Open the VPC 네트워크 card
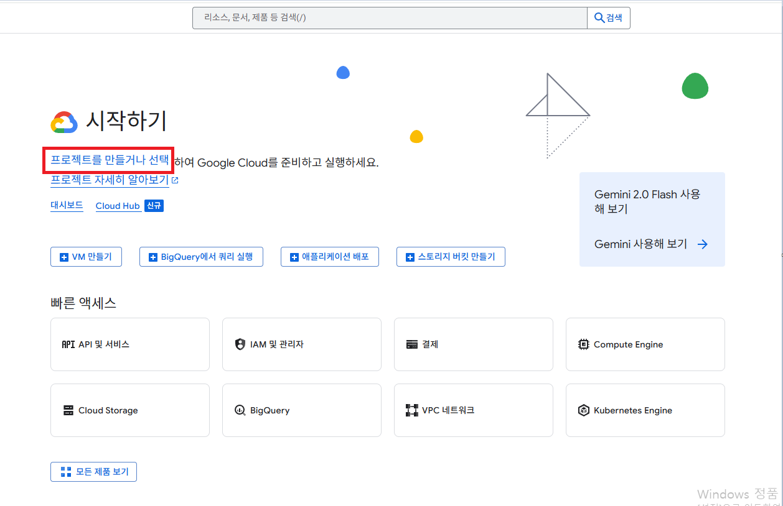Image resolution: width=783 pixels, height=506 pixels. (474, 410)
